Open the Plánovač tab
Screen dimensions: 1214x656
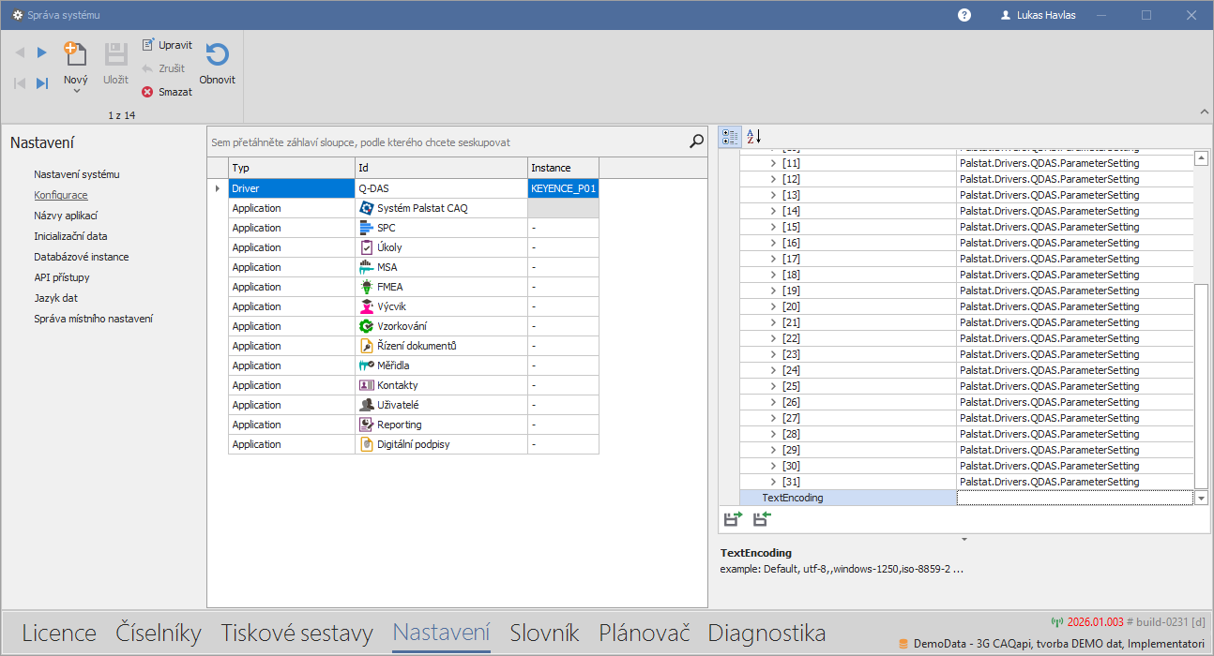(644, 633)
